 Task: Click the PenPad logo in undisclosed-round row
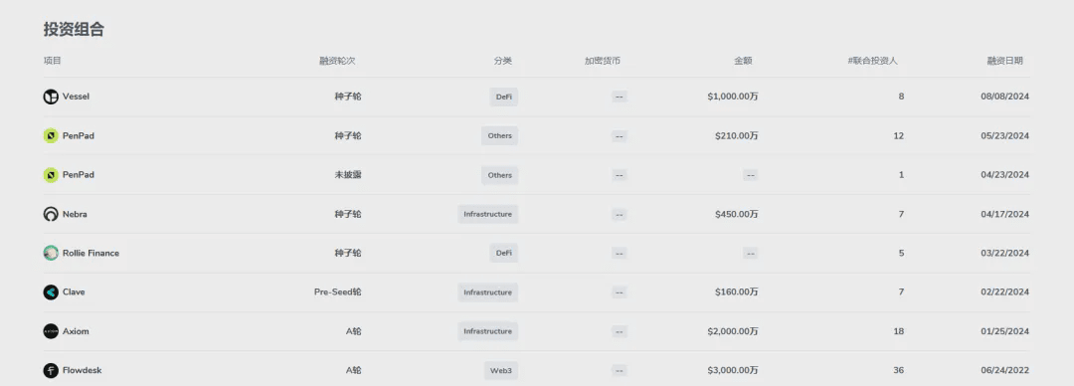pos(51,175)
